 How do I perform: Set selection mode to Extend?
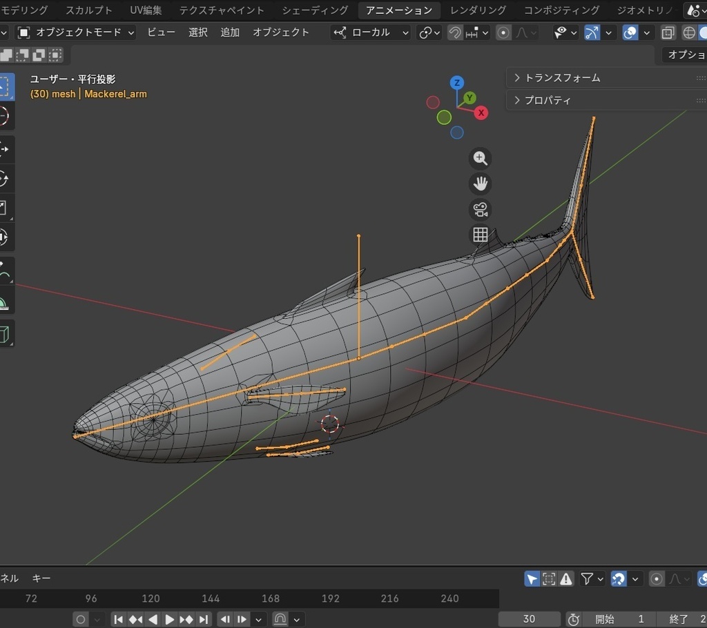tap(23, 55)
